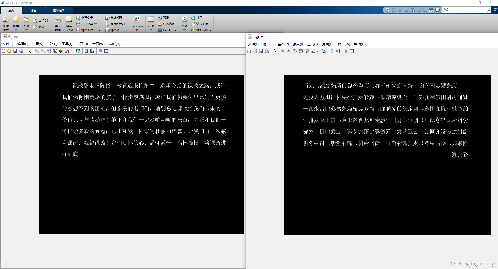
Task: Open Figure 1 编辑(E) menu
Action: 23,44
